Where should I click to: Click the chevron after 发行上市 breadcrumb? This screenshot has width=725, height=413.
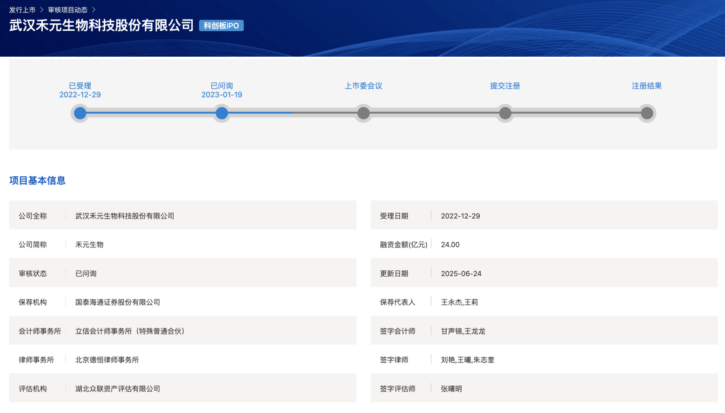click(x=41, y=10)
